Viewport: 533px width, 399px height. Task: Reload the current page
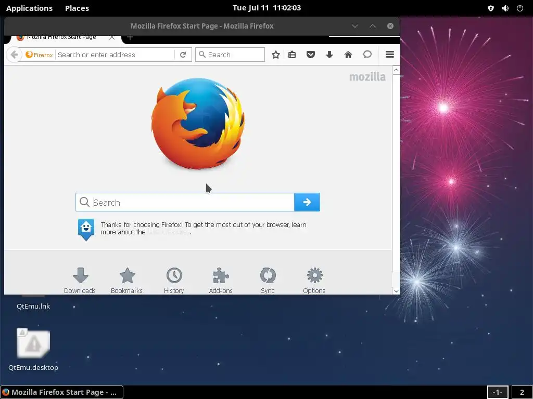[183, 55]
